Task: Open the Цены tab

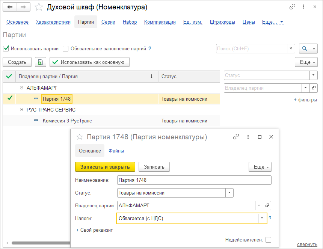Action: tap(249, 22)
